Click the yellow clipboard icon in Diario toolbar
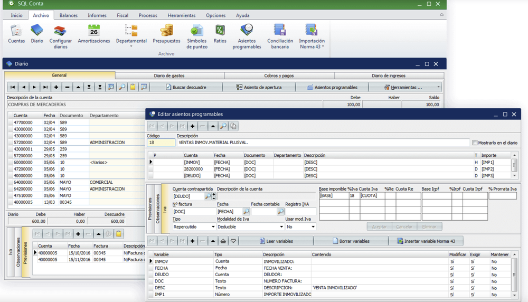 pyautogui.click(x=133, y=87)
